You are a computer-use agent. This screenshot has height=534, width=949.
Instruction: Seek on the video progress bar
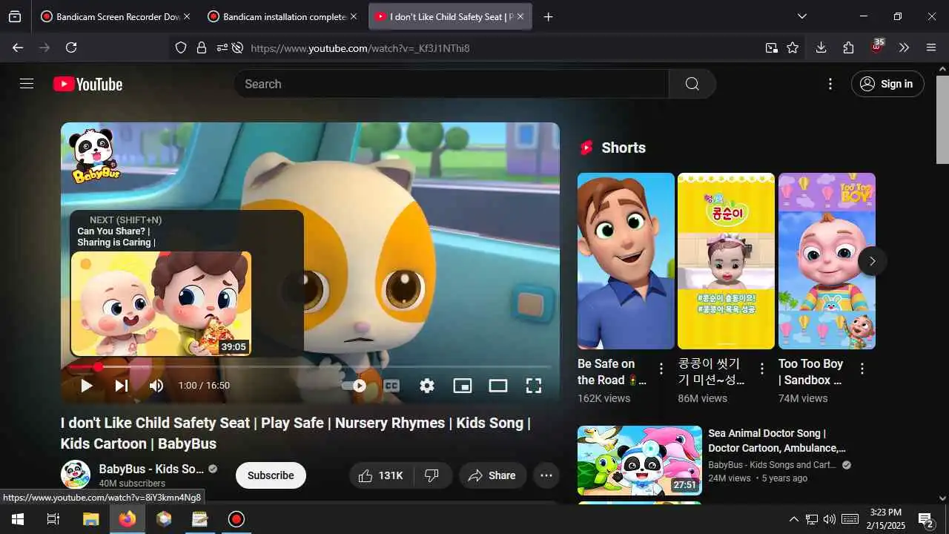(310, 367)
